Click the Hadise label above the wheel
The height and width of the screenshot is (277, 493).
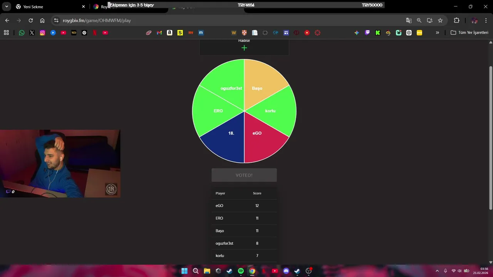[x=244, y=40]
